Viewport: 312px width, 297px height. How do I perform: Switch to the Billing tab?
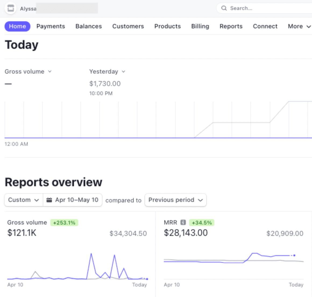click(200, 26)
